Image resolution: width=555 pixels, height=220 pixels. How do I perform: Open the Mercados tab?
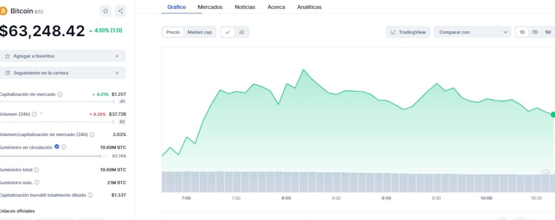tap(210, 7)
